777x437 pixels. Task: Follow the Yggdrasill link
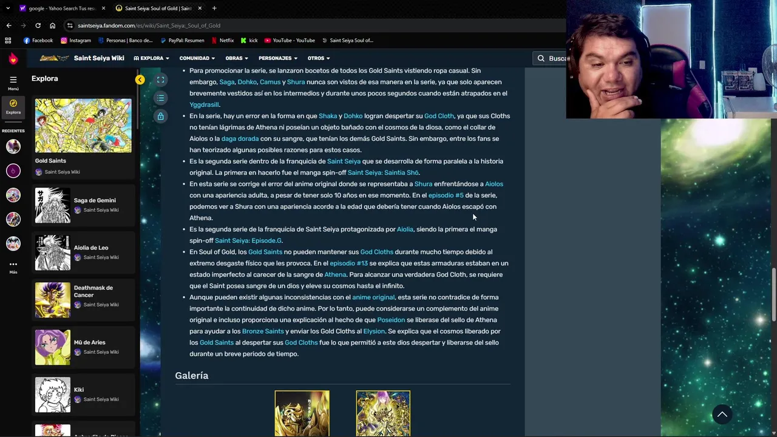[204, 104]
